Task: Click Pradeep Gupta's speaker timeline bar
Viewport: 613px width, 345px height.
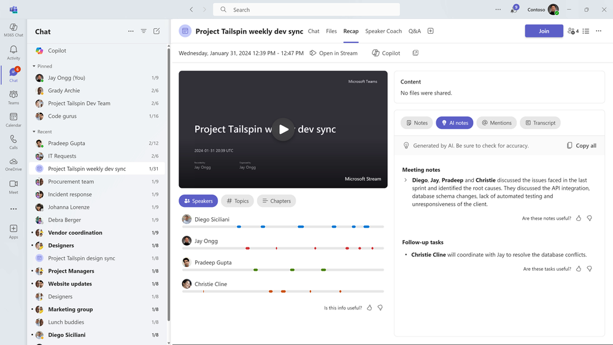Action: [x=283, y=269]
